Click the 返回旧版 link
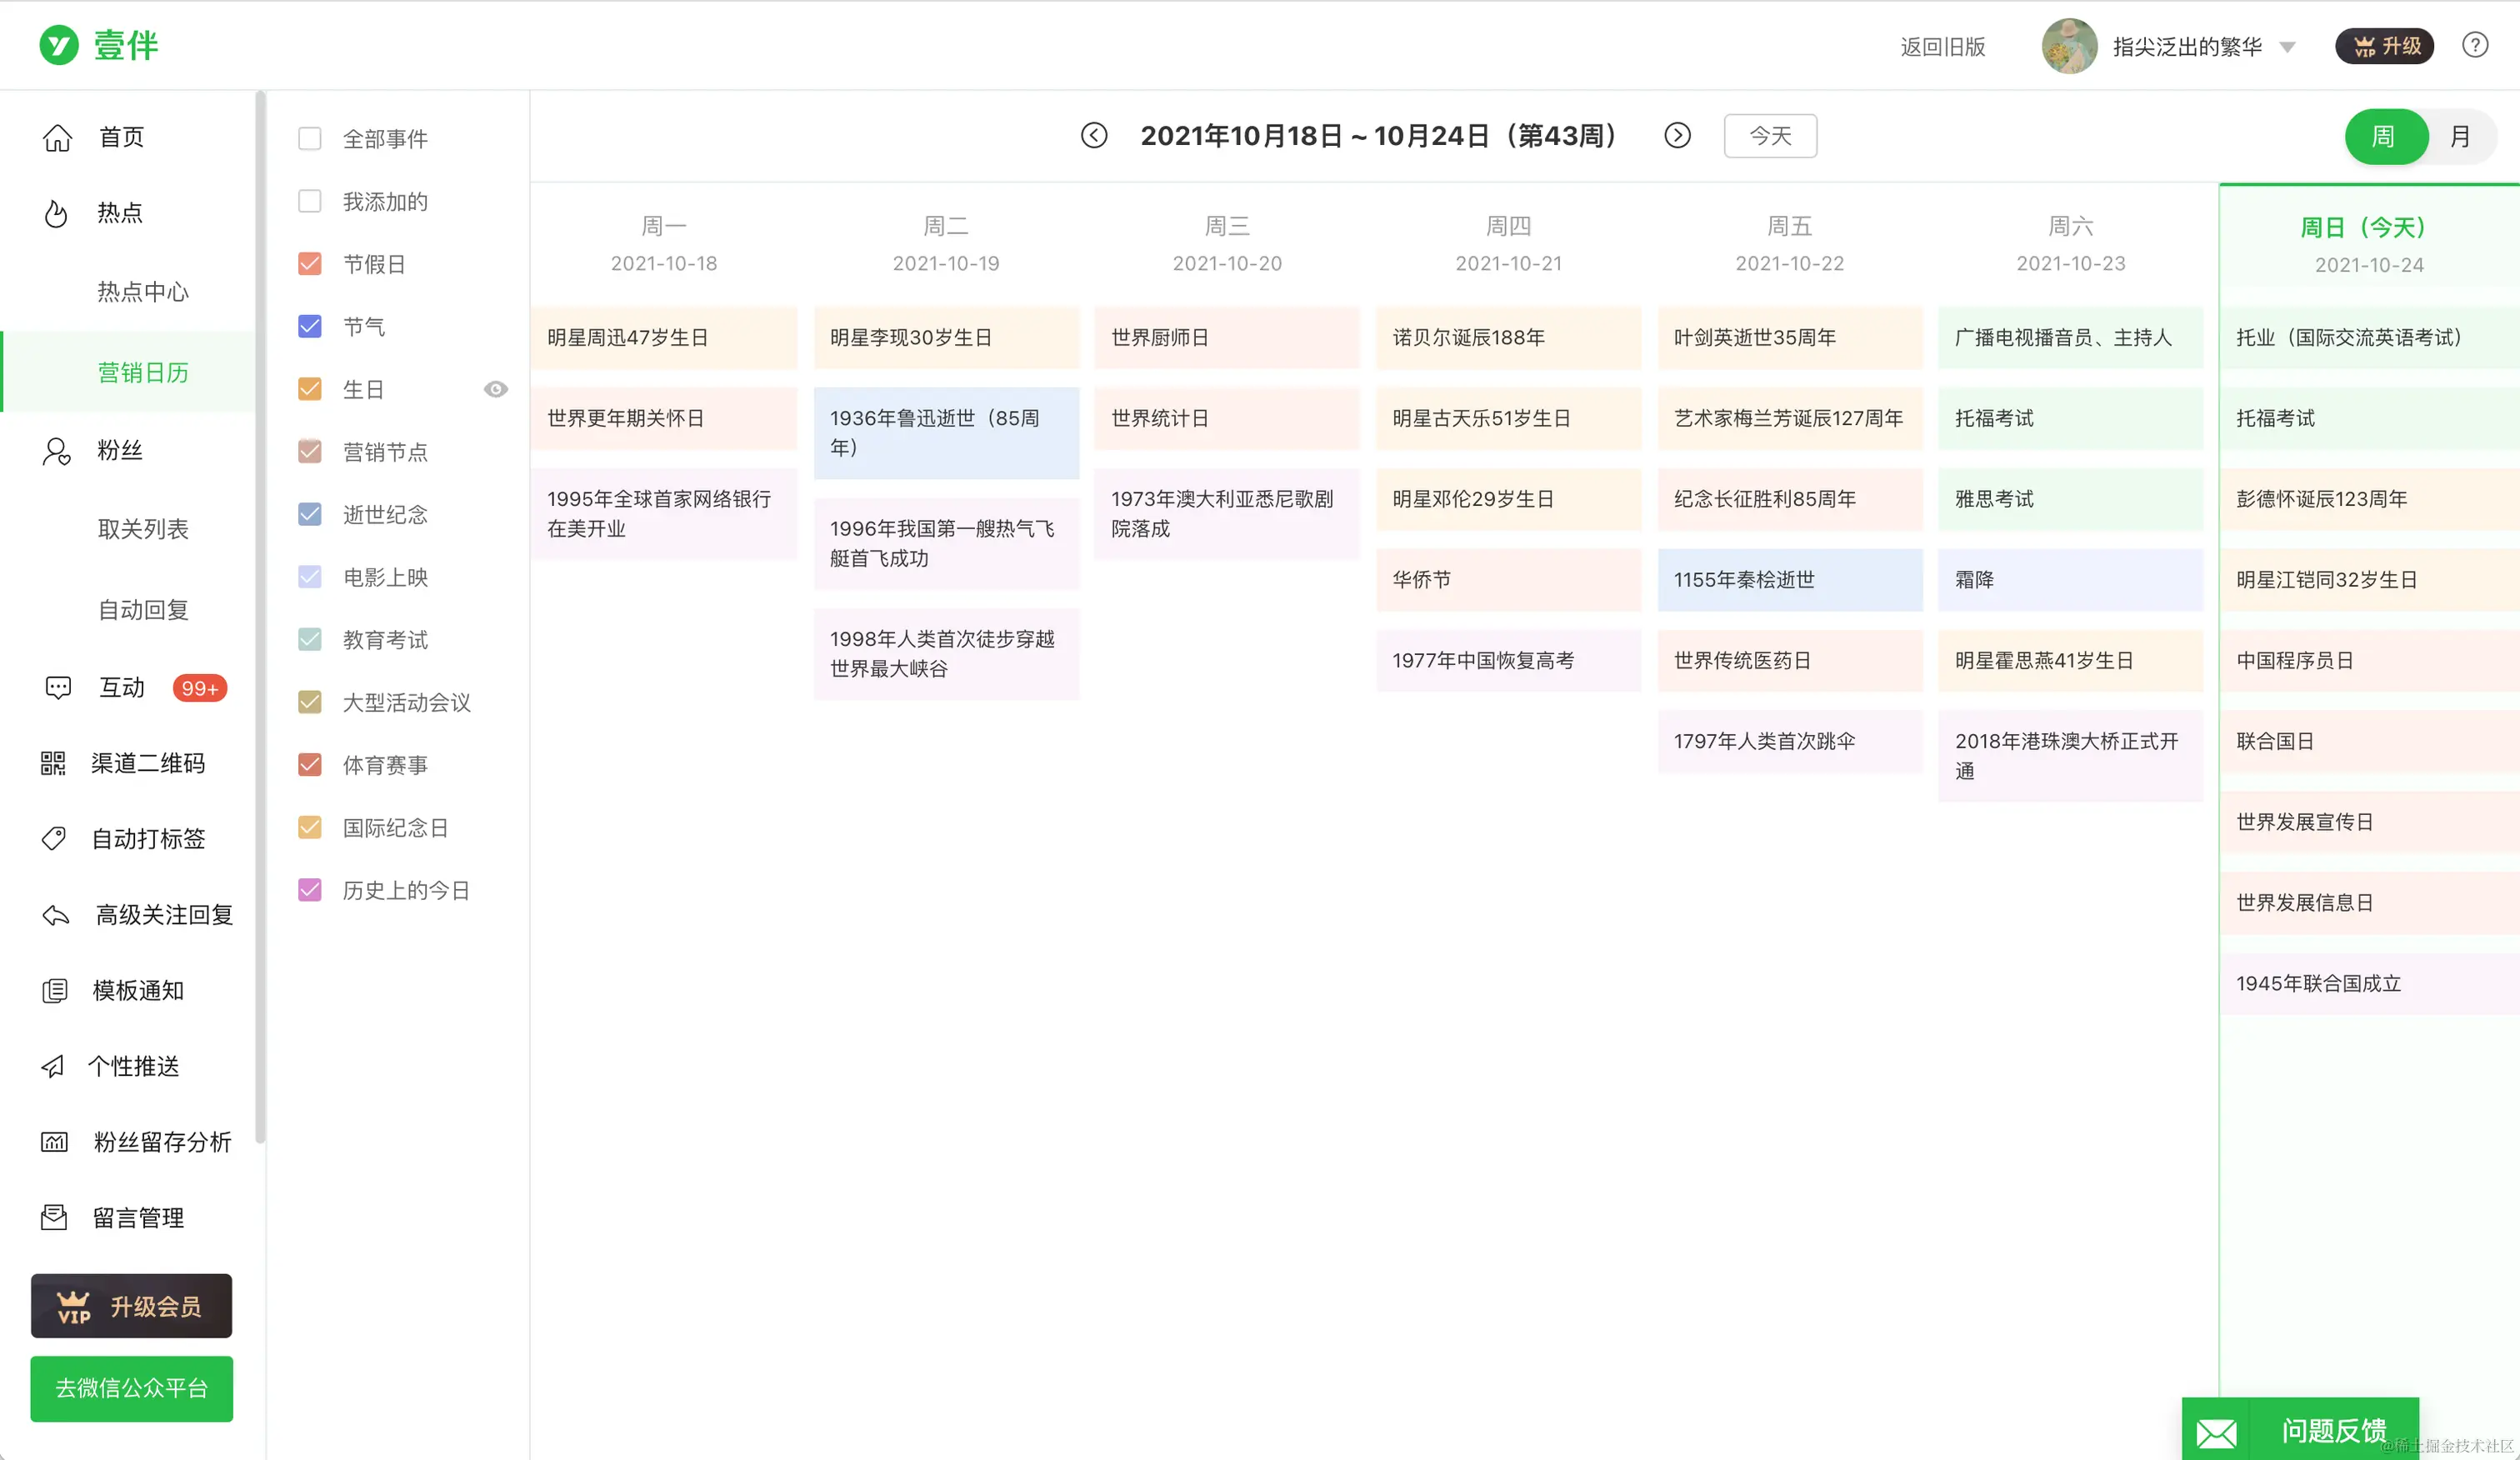Screen dimensions: 2520x1460 1942,47
